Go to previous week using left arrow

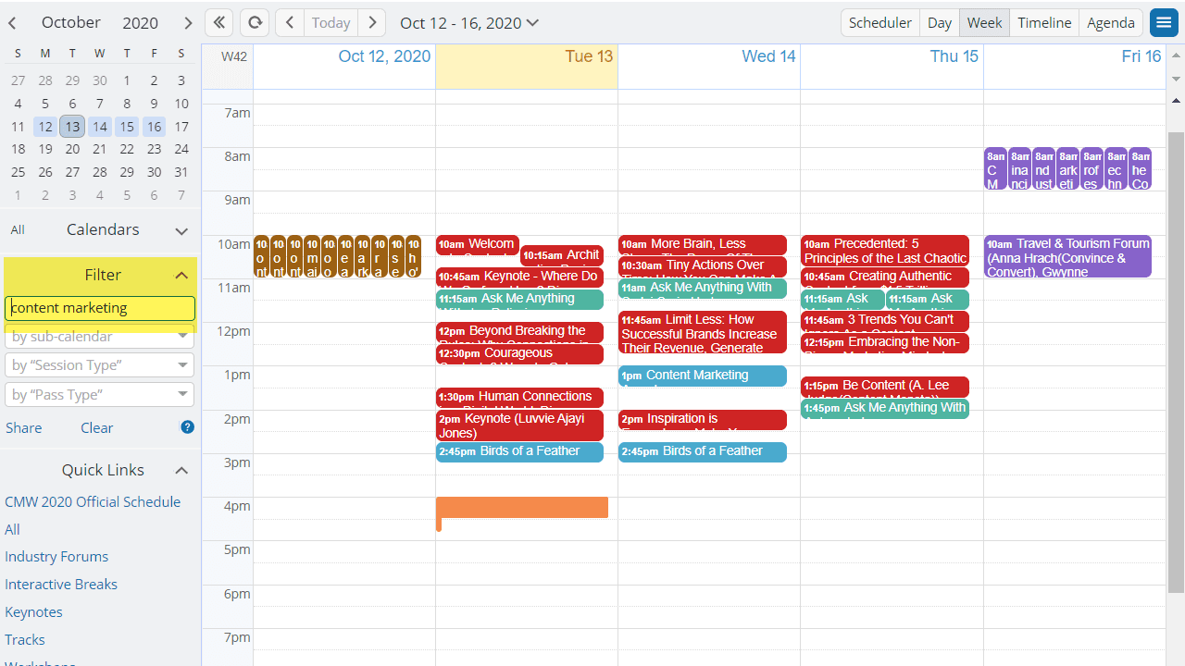[290, 22]
